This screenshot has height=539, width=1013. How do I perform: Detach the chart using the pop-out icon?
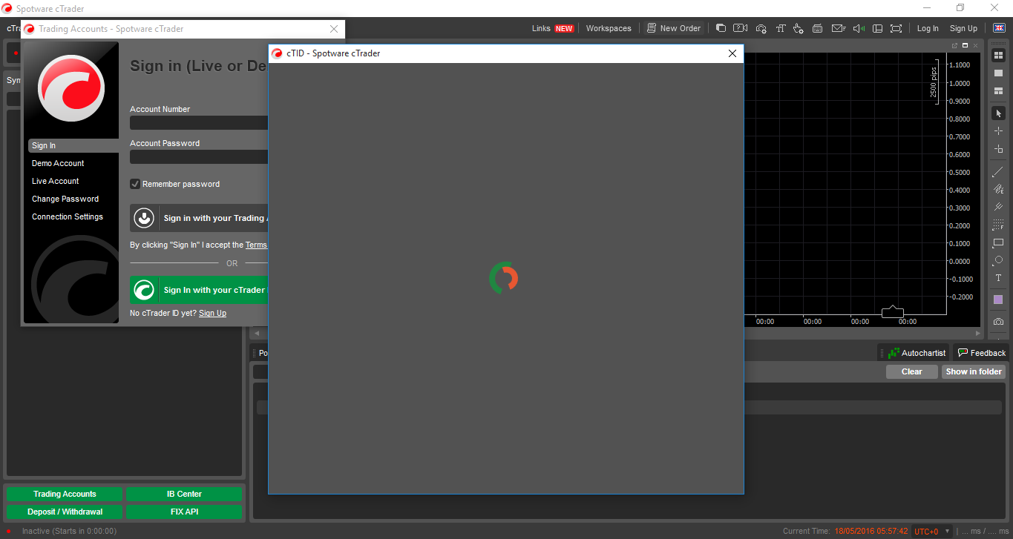[x=954, y=45]
